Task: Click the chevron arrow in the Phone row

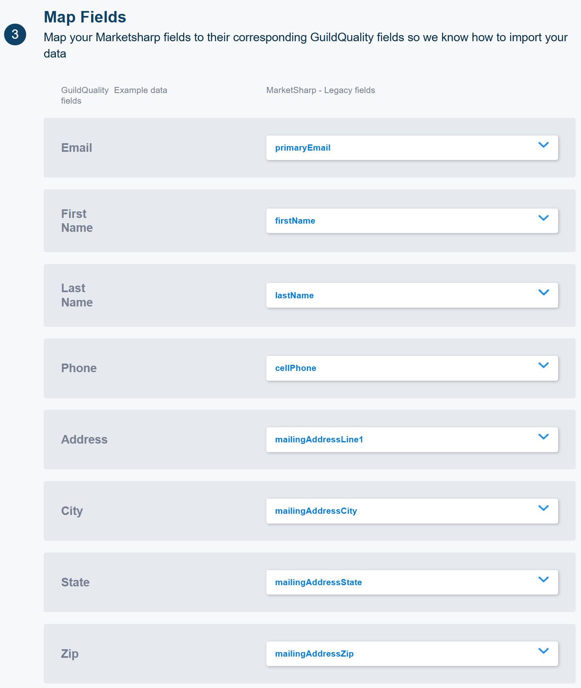Action: [x=543, y=365]
